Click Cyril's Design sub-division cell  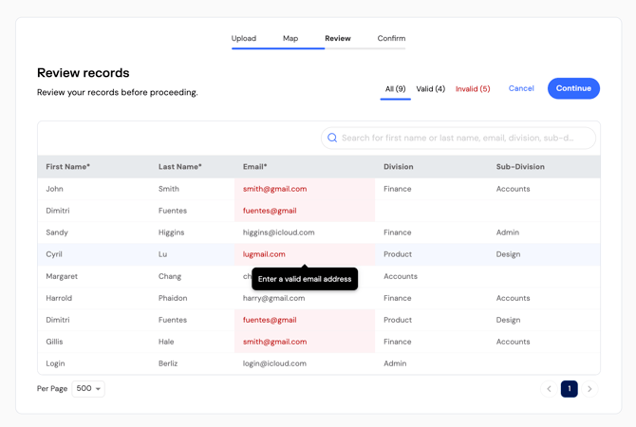[x=508, y=254]
